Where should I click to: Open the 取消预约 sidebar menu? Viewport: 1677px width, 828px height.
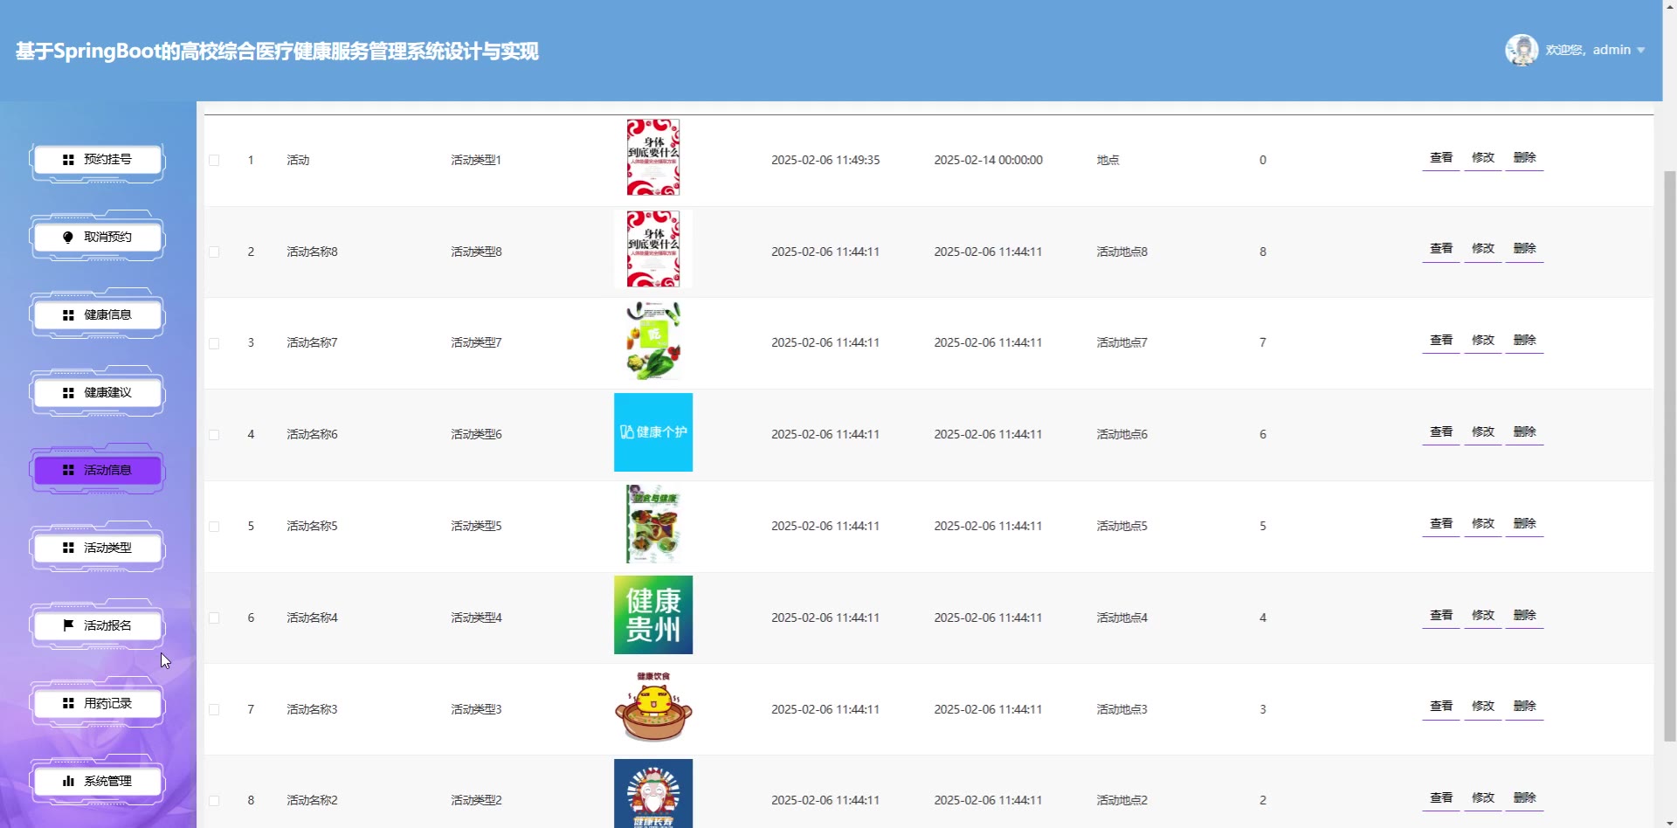pyautogui.click(x=97, y=238)
